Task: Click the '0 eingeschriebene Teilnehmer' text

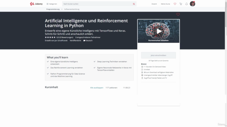Action: click(88, 37)
